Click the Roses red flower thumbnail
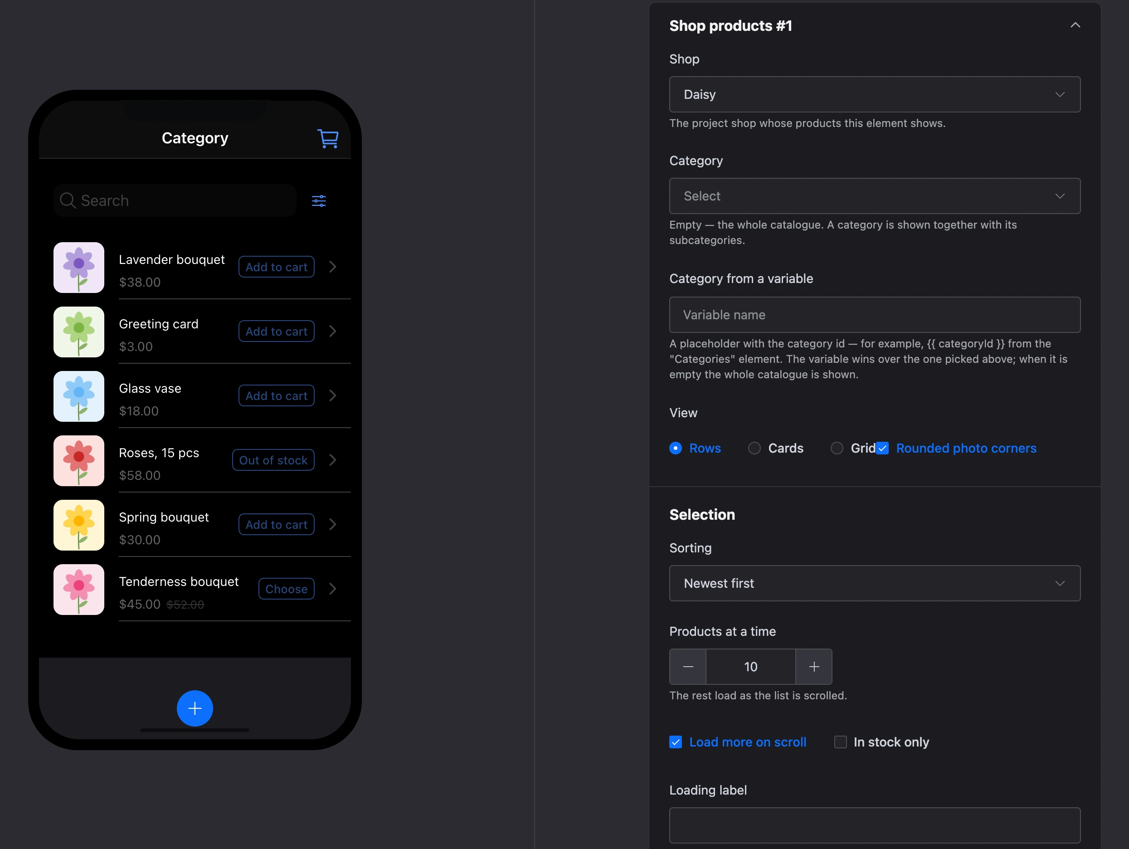This screenshot has height=849, width=1129. tap(78, 460)
